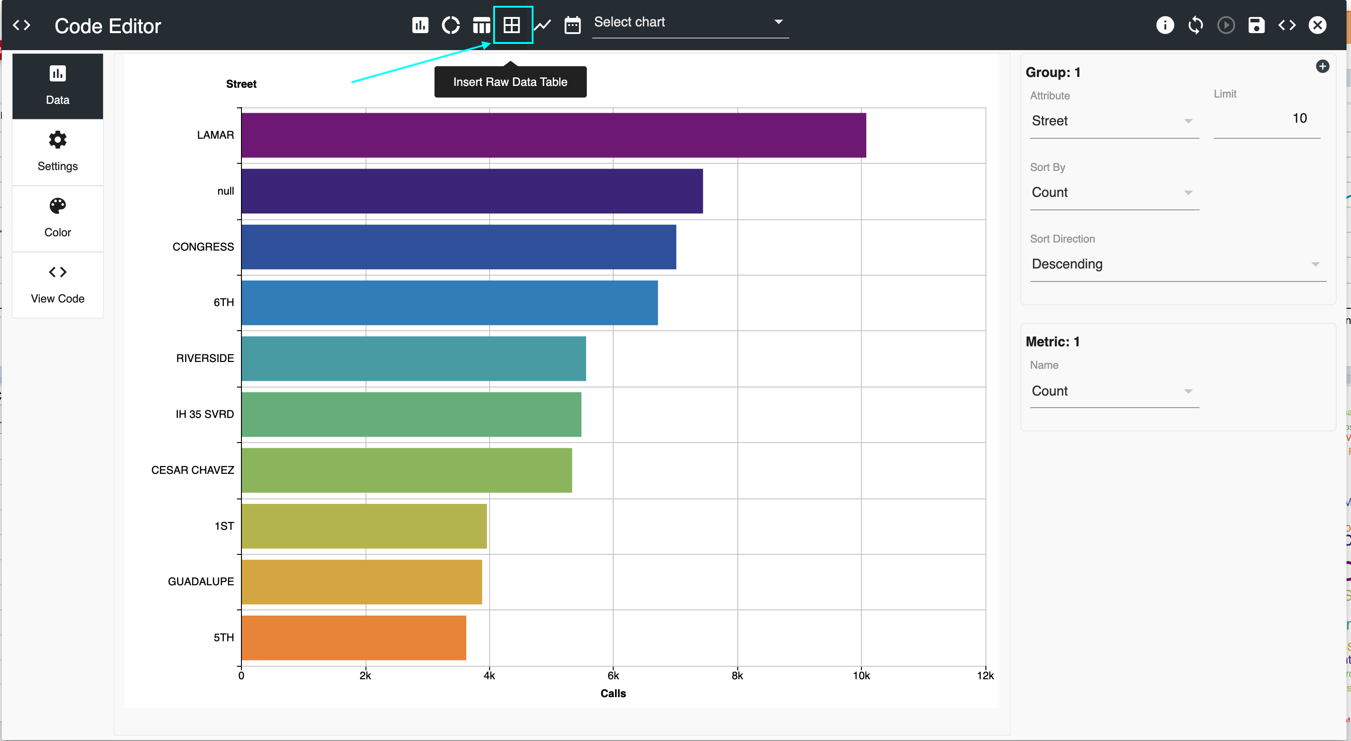Image resolution: width=1351 pixels, height=741 pixels.
Task: Click the CESAR CHAVEZ bar
Action: pyautogui.click(x=406, y=470)
